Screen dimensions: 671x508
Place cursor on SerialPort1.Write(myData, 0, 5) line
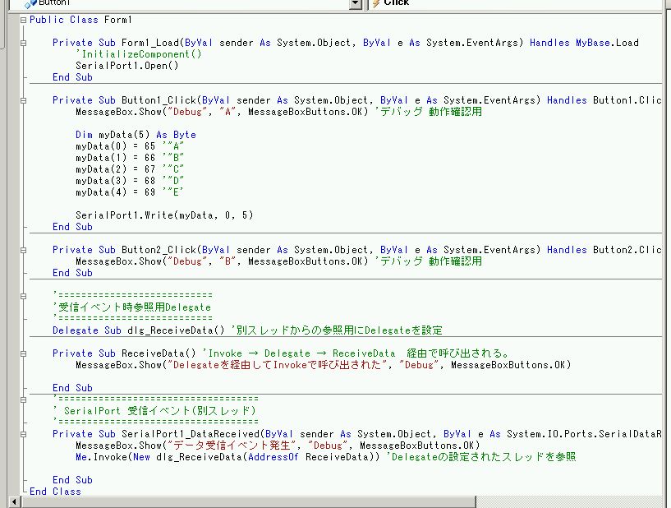click(164, 215)
